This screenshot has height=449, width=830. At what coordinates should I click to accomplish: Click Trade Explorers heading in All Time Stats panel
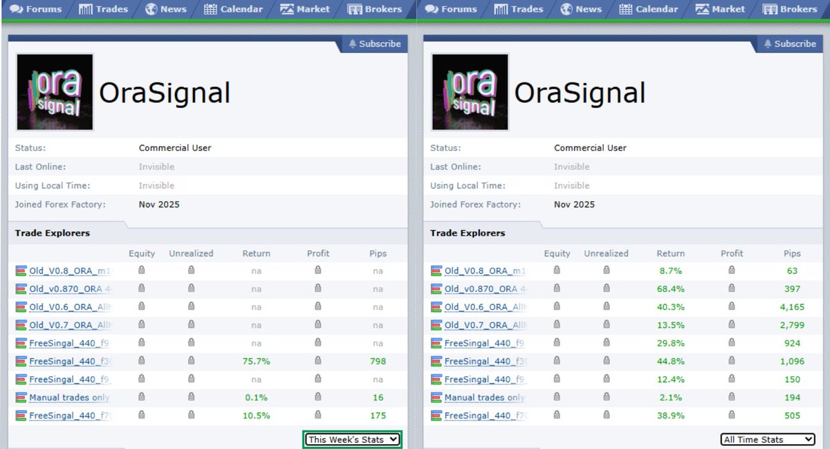coord(468,233)
